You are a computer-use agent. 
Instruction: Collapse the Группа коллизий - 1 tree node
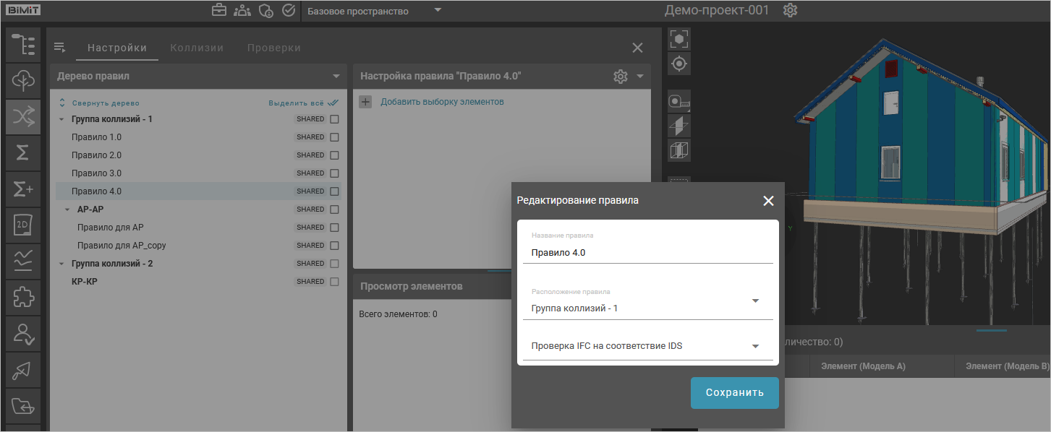coord(61,119)
